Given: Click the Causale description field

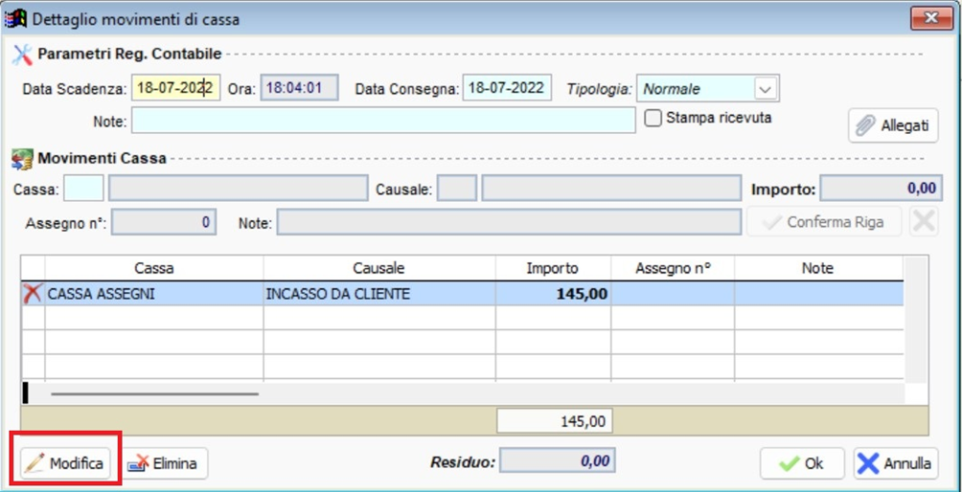Looking at the screenshot, I should 611,189.
